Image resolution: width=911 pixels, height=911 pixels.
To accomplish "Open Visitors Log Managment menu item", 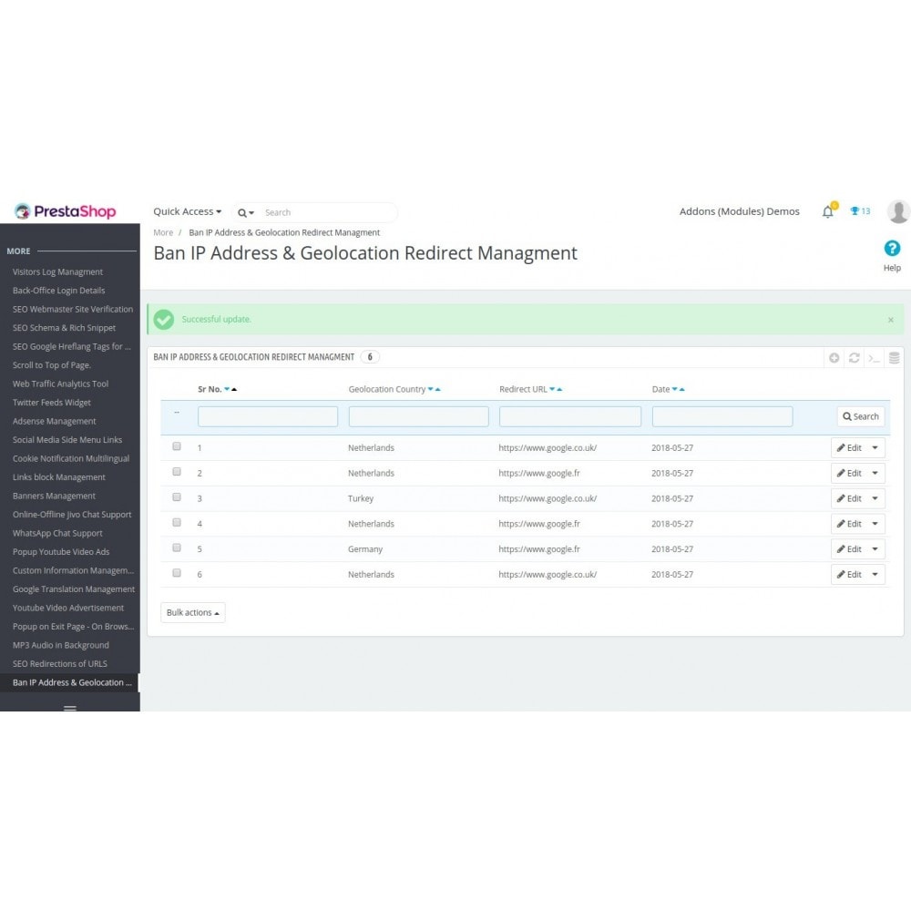I will (57, 271).
